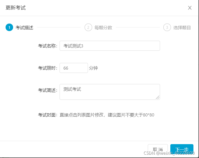Open the 每题分数 step label
The width and height of the screenshot is (199, 158).
click(103, 27)
